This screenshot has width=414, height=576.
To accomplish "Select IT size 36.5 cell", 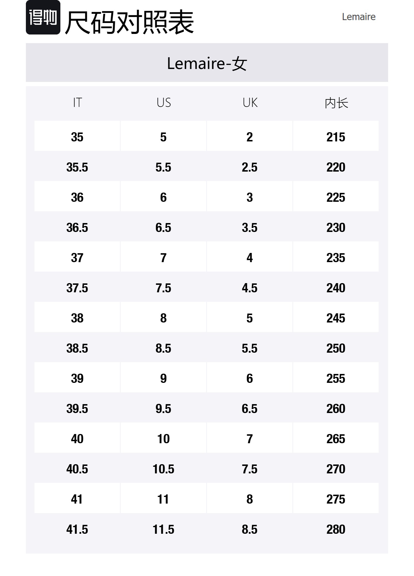I will (77, 227).
